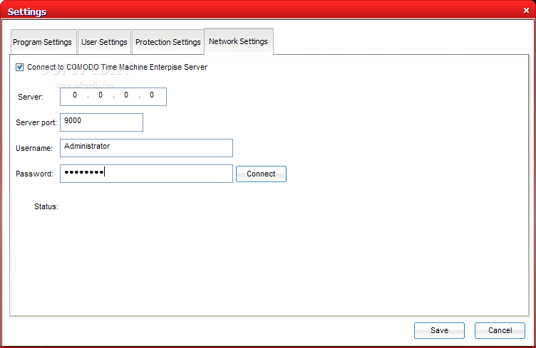Click the Settings window title

click(27, 11)
